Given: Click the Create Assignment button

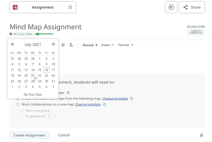Looking at the screenshot, I should pos(29,135).
